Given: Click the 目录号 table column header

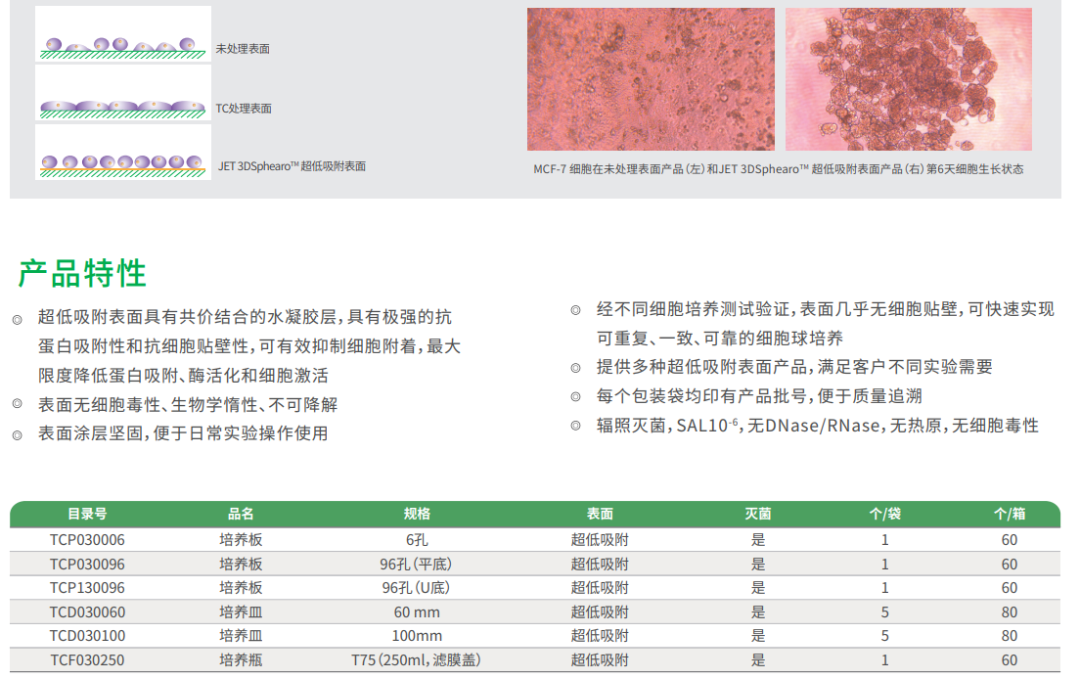Looking at the screenshot, I should (x=87, y=514).
